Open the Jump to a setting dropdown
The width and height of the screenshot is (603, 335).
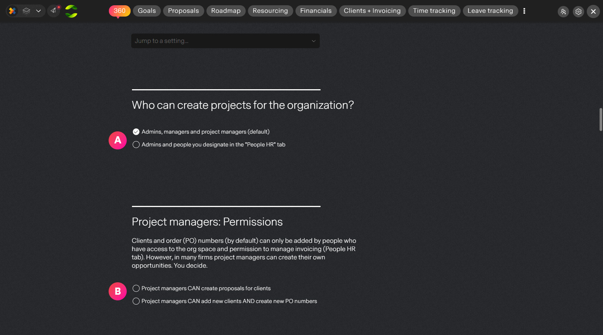(x=226, y=41)
